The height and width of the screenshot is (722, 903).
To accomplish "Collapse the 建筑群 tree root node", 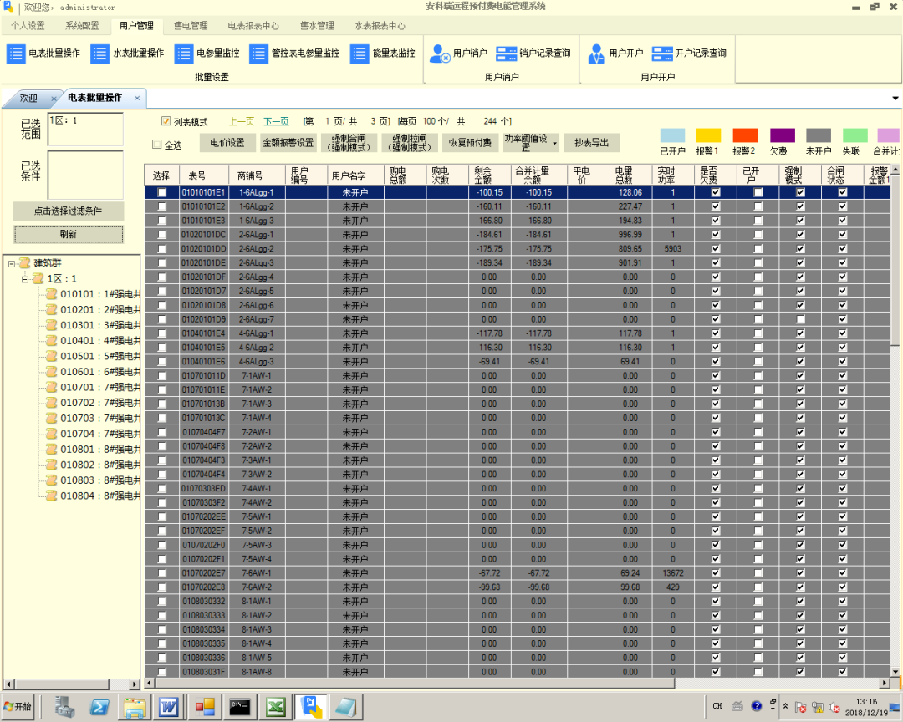I will click(x=11, y=262).
